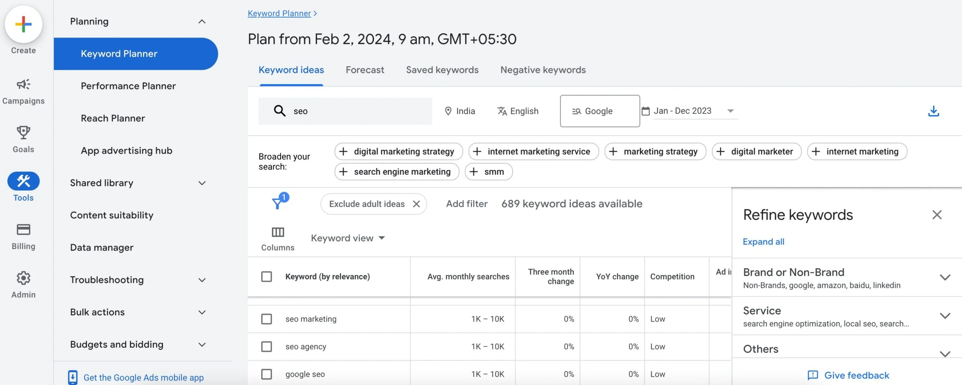Open the Admin section icon
Screen dimensions: 962x385
(x=23, y=278)
